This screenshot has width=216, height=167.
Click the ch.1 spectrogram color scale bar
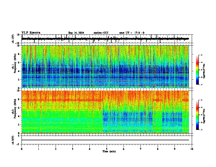pos(197,70)
